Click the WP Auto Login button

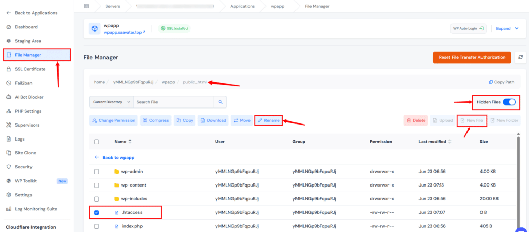pyautogui.click(x=468, y=28)
